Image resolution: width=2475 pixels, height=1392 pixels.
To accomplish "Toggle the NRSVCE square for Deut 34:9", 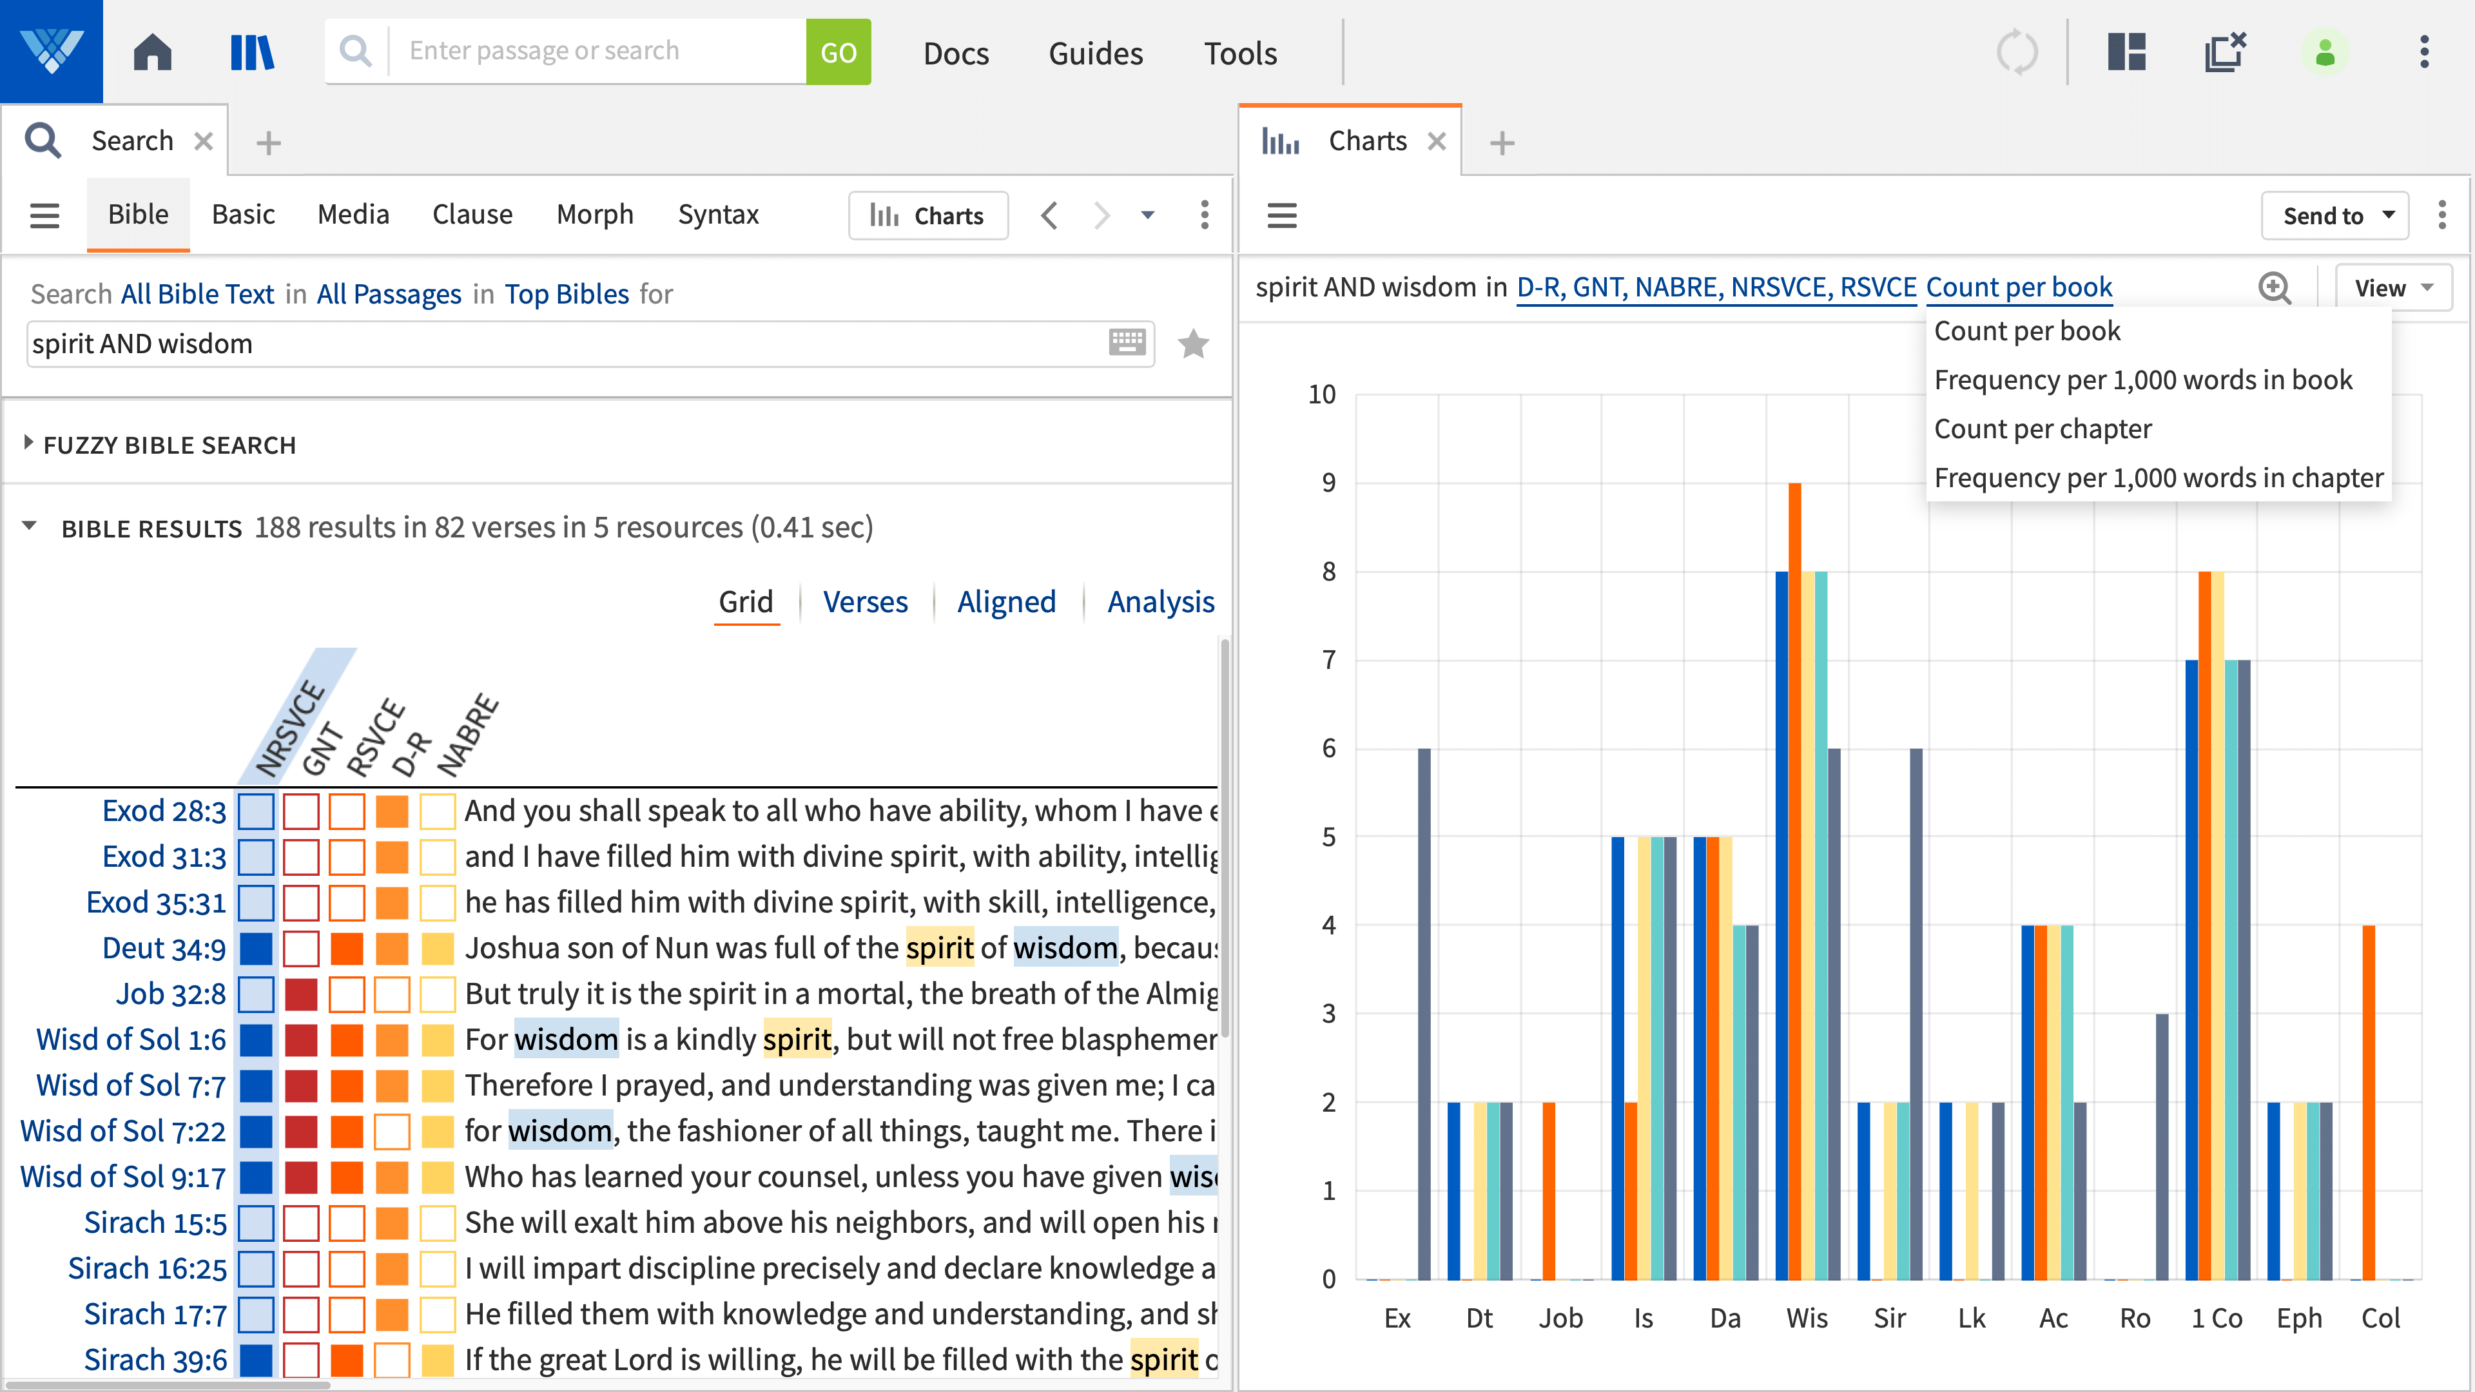I will click(x=256, y=948).
